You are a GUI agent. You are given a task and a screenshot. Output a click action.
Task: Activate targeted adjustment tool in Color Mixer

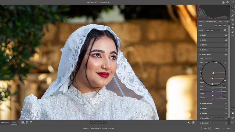point(225,63)
